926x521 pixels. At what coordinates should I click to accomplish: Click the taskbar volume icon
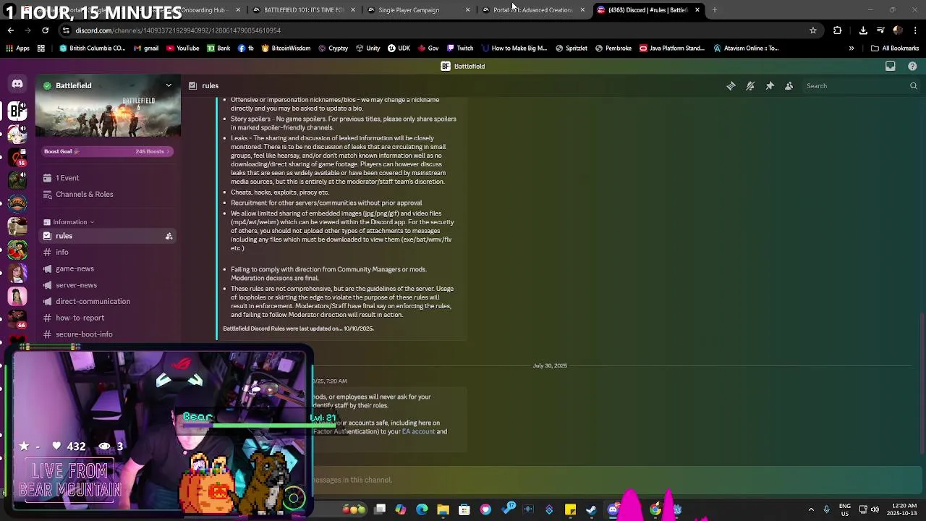pyautogui.click(x=875, y=509)
